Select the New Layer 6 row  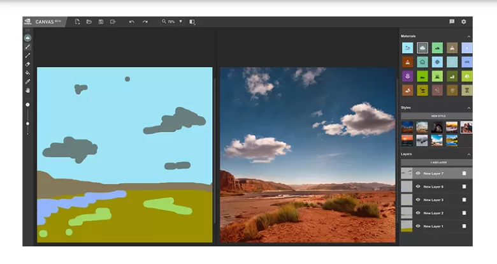436,187
